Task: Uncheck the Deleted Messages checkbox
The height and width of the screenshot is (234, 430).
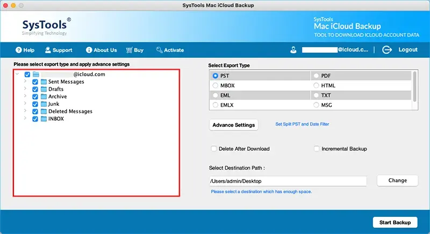Action: pyautogui.click(x=35, y=112)
